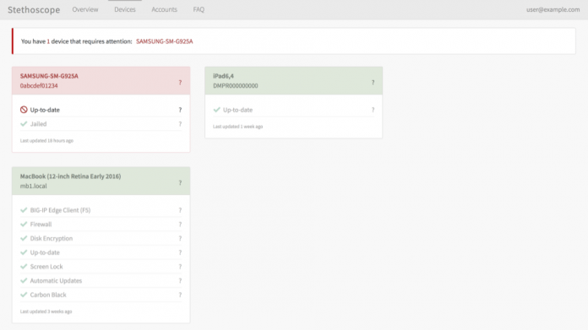Open the Accounts tab

tap(164, 9)
